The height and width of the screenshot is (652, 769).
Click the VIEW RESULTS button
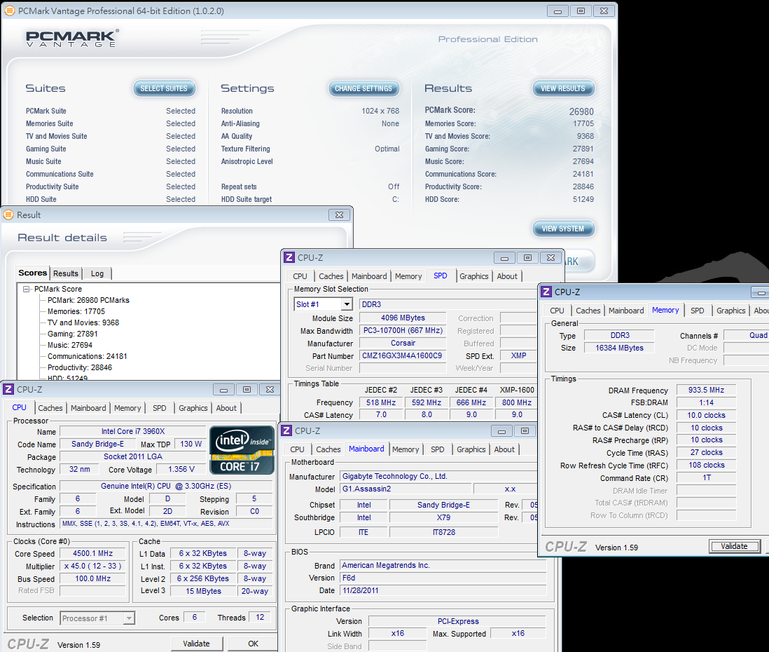coord(563,88)
